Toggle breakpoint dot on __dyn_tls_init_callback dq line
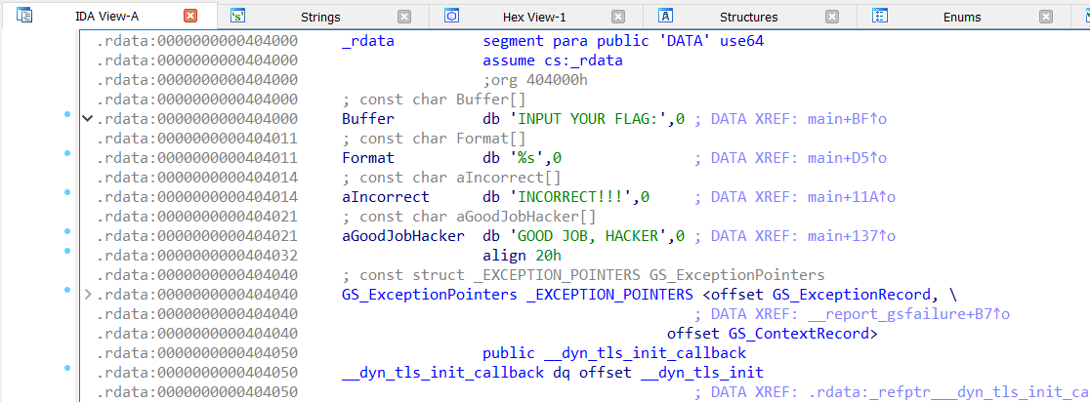The width and height of the screenshot is (1090, 402). [67, 367]
